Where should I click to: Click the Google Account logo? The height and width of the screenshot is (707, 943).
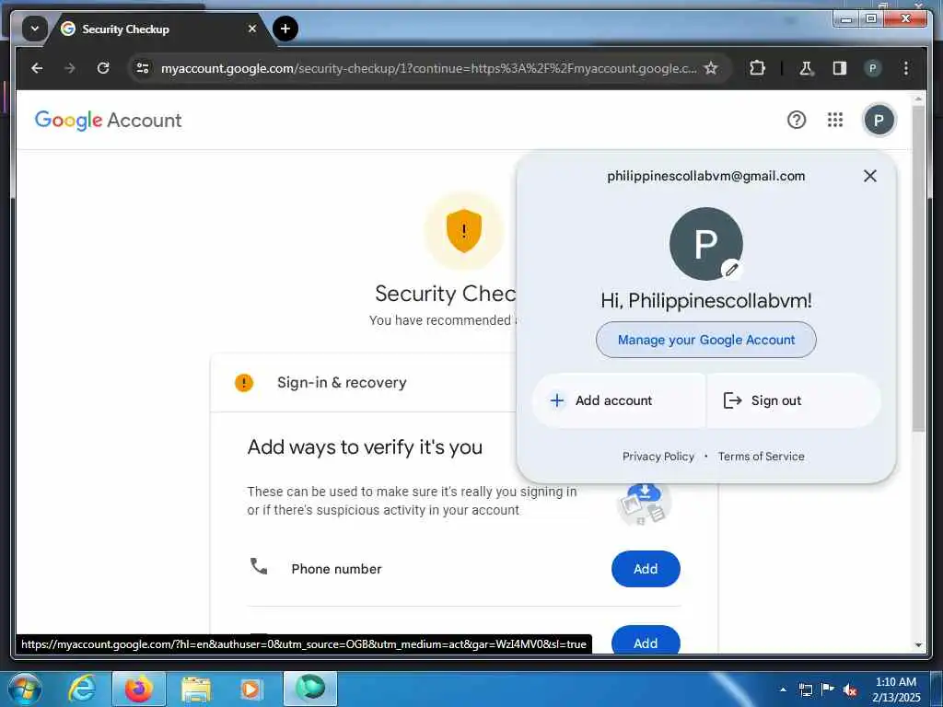(x=109, y=121)
